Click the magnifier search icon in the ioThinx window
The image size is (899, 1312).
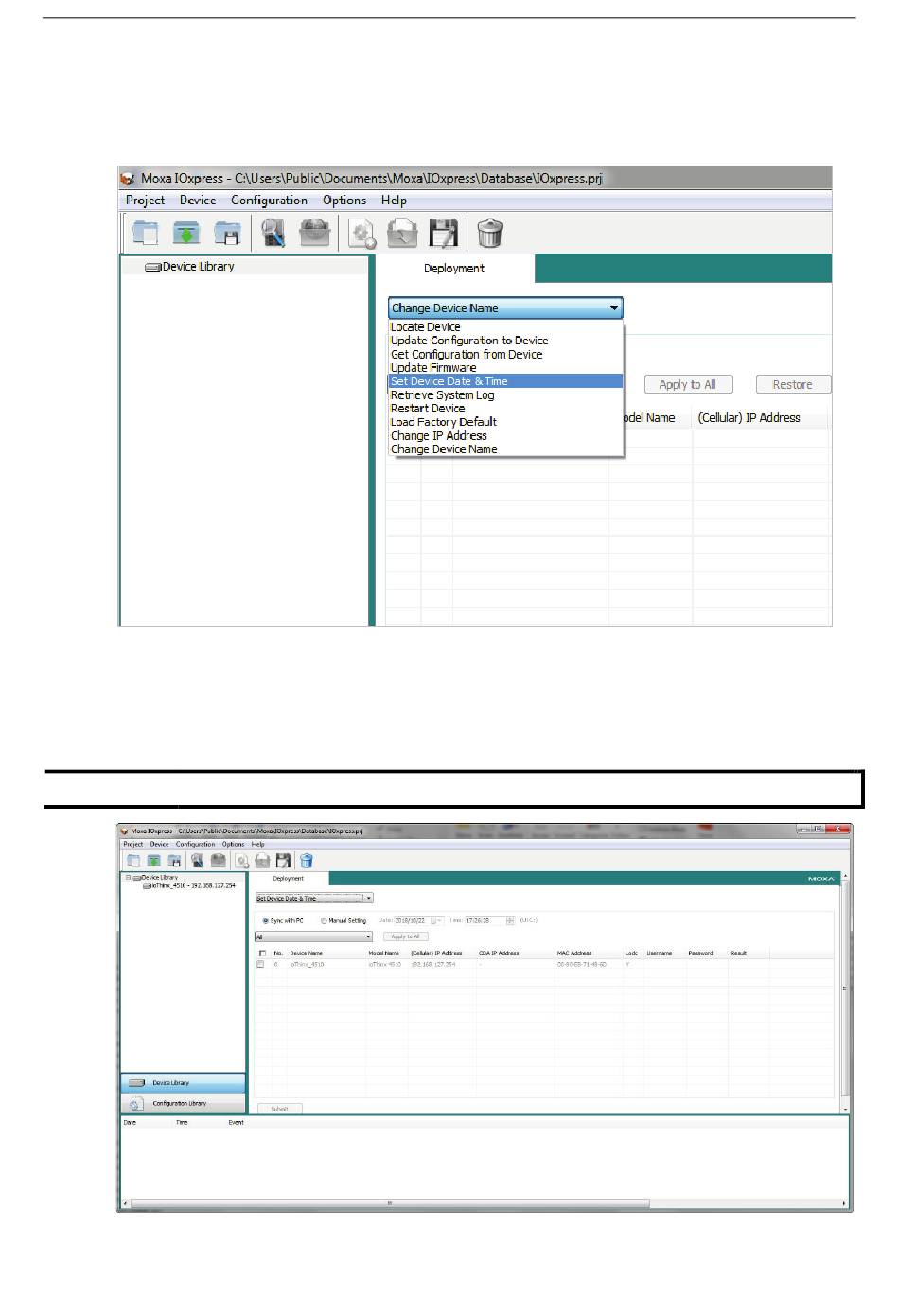click(197, 861)
